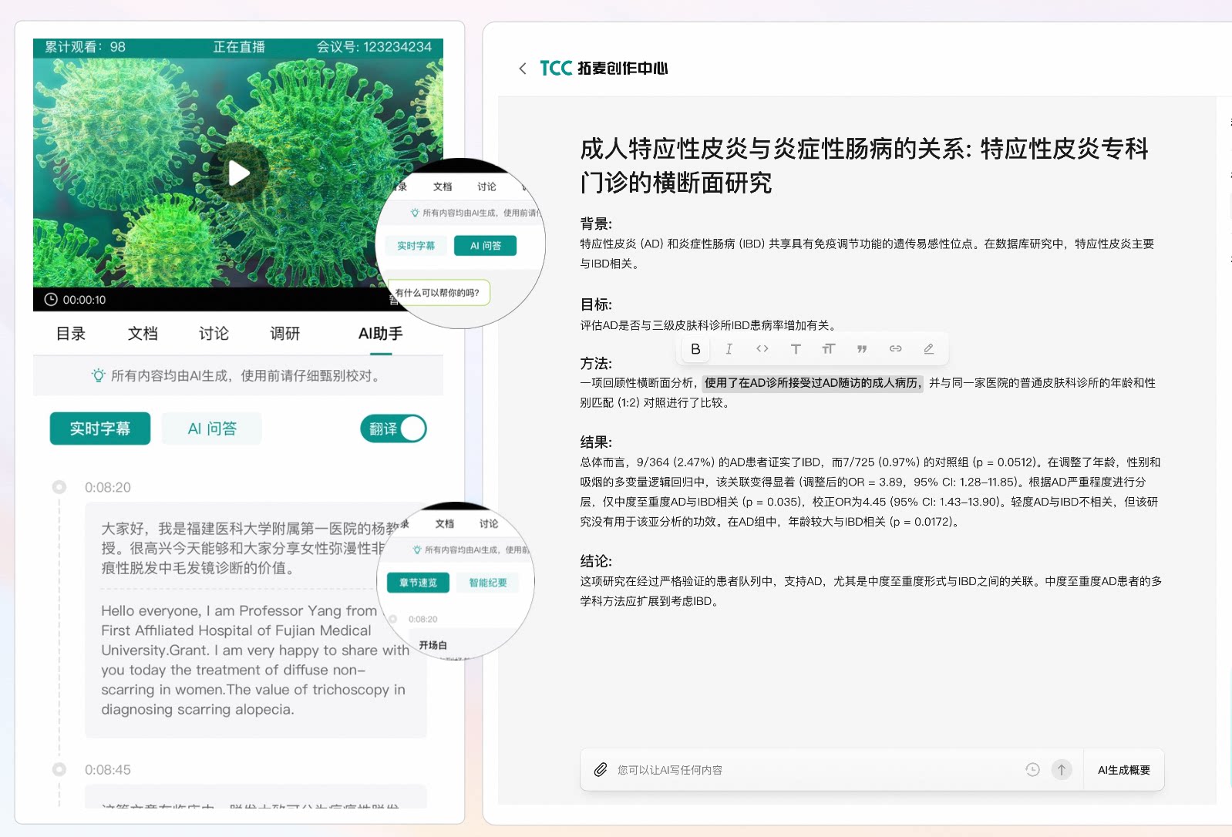Click the article title 成人特应性皮炎与炎症性肠病的关系
This screenshot has height=837, width=1232.
click(x=864, y=165)
